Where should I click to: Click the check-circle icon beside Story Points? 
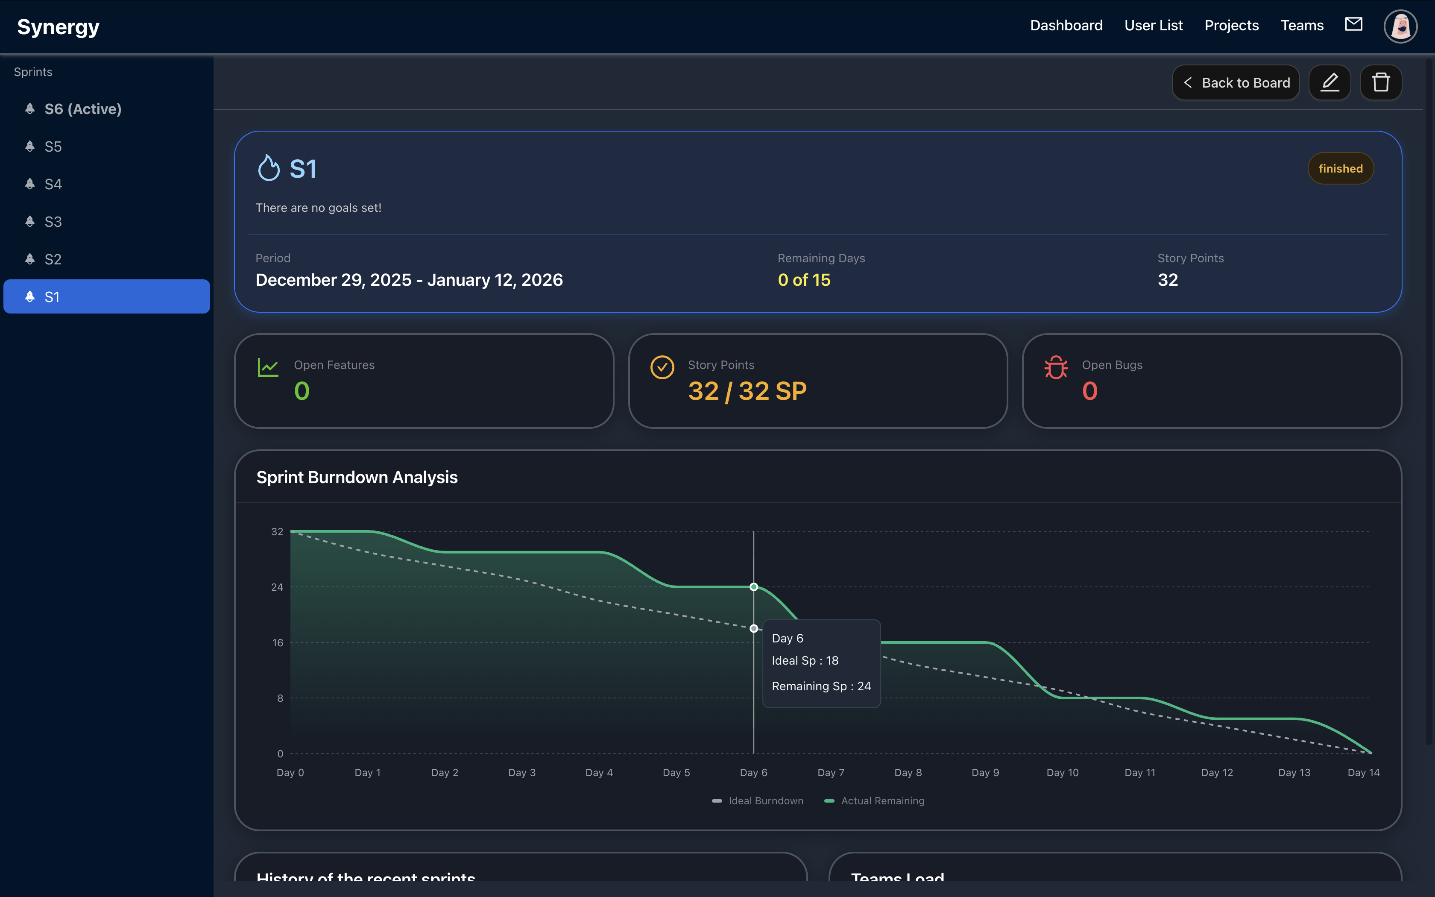(662, 367)
